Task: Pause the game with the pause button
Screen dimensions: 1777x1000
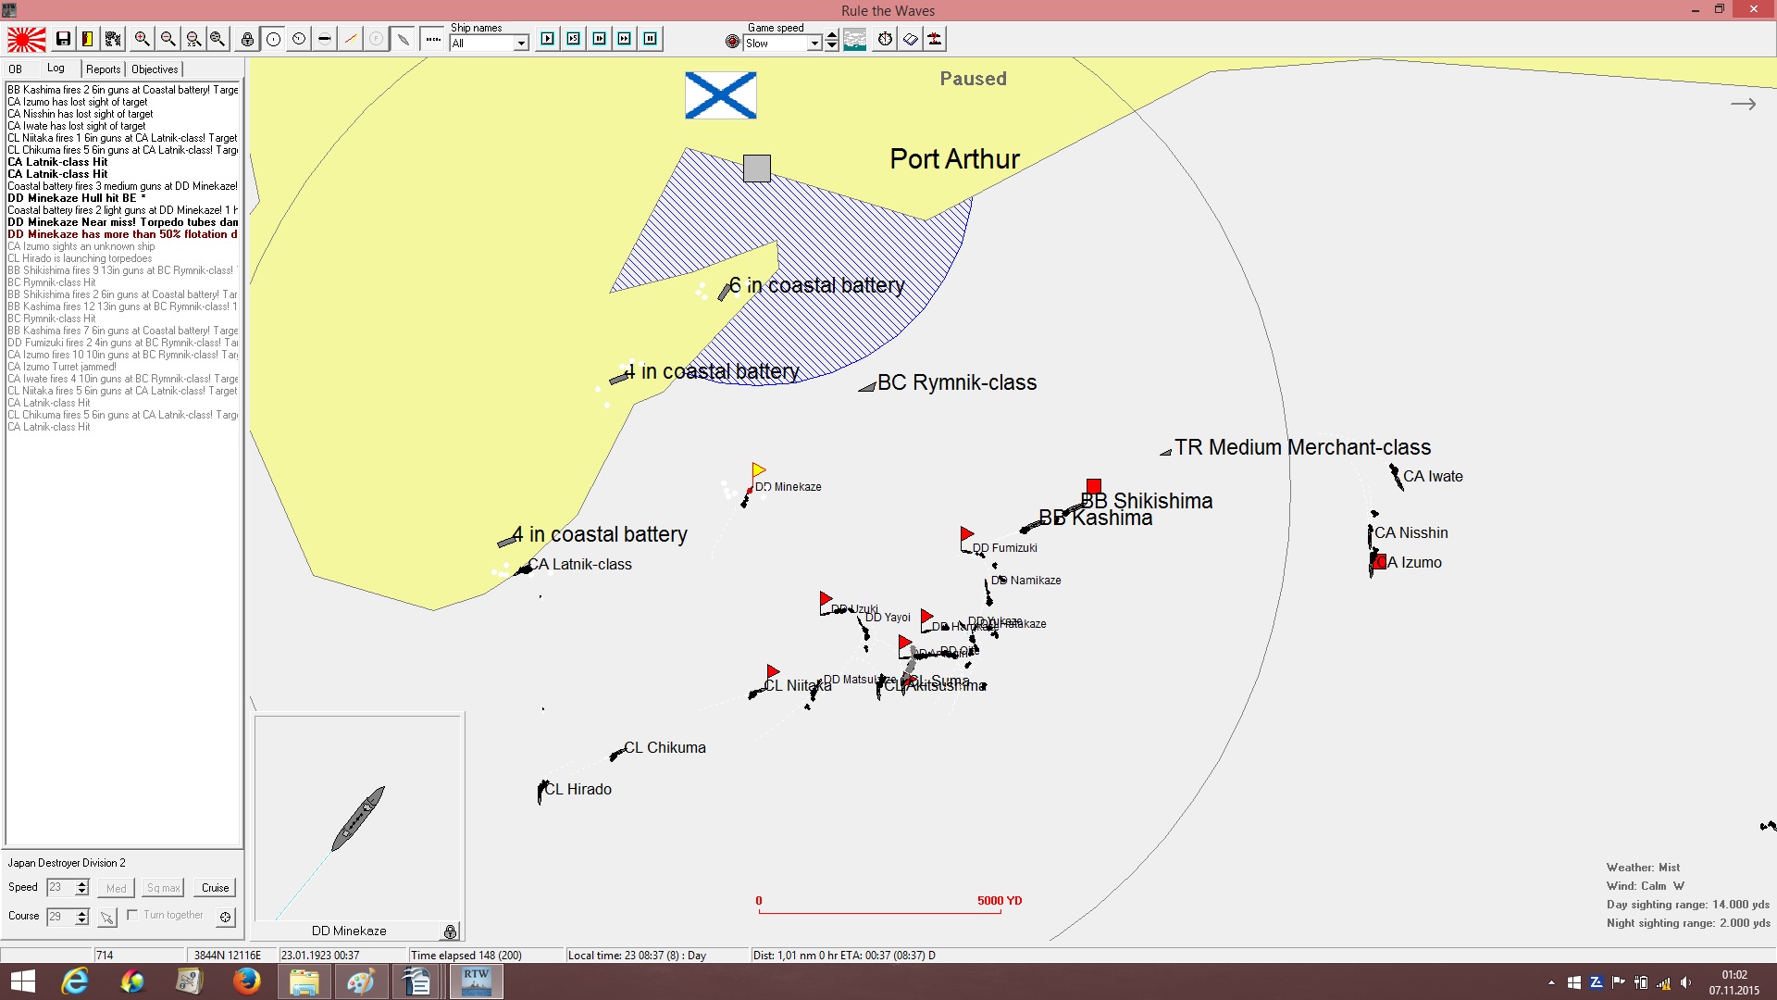Action: [x=651, y=39]
